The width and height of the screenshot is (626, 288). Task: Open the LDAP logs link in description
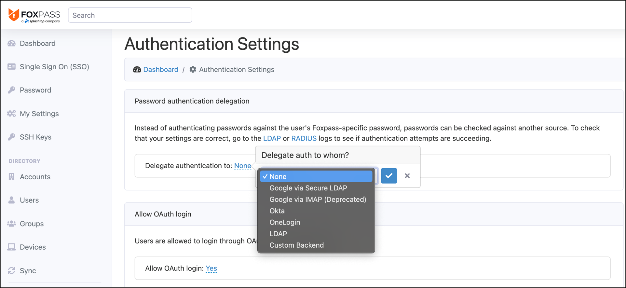pyautogui.click(x=272, y=138)
